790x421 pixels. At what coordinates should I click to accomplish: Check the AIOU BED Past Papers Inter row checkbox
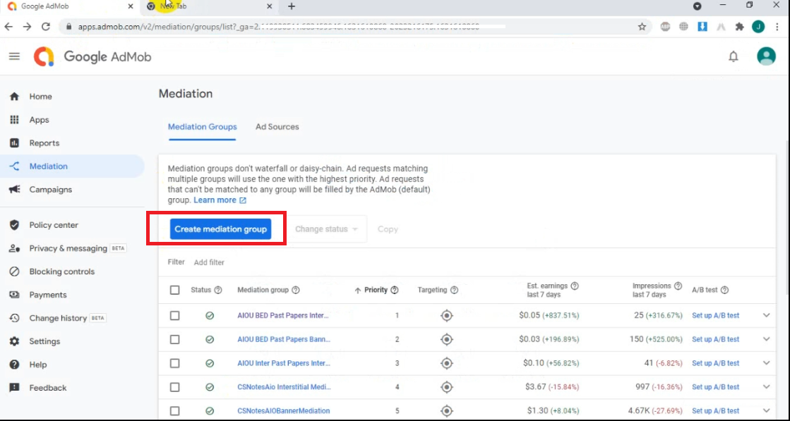click(x=175, y=315)
